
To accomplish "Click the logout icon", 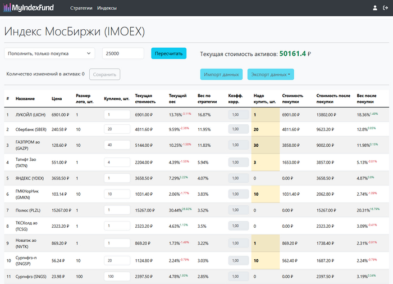I will pyautogui.click(x=385, y=8).
